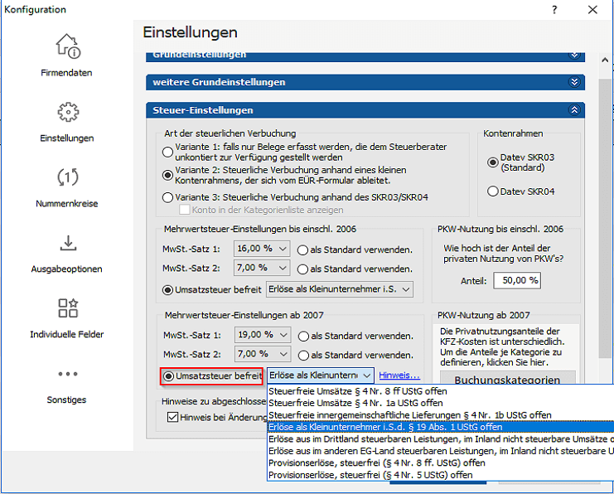Open the Firmendaten section

point(66,56)
